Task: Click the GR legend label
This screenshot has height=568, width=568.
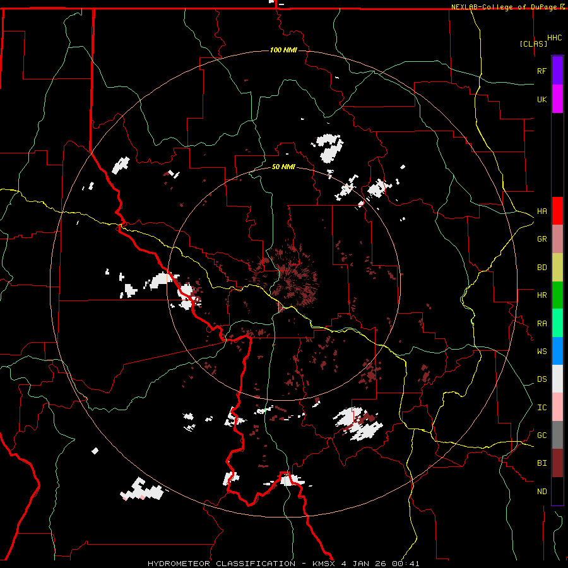Action: (541, 239)
